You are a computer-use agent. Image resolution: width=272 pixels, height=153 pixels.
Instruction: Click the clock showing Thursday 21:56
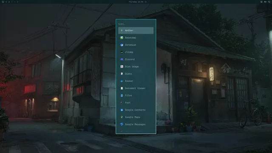[x=136, y=2]
